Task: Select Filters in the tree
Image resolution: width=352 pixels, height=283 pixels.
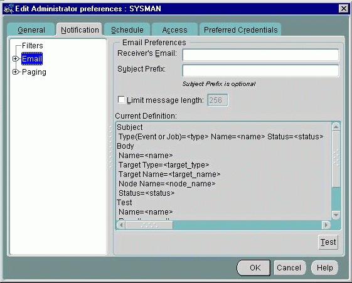Action: click(x=33, y=46)
